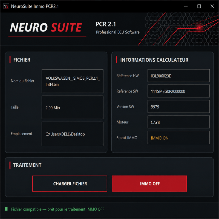
Task: Click the TRAITEMENT section heading
Action: click(x=27, y=165)
